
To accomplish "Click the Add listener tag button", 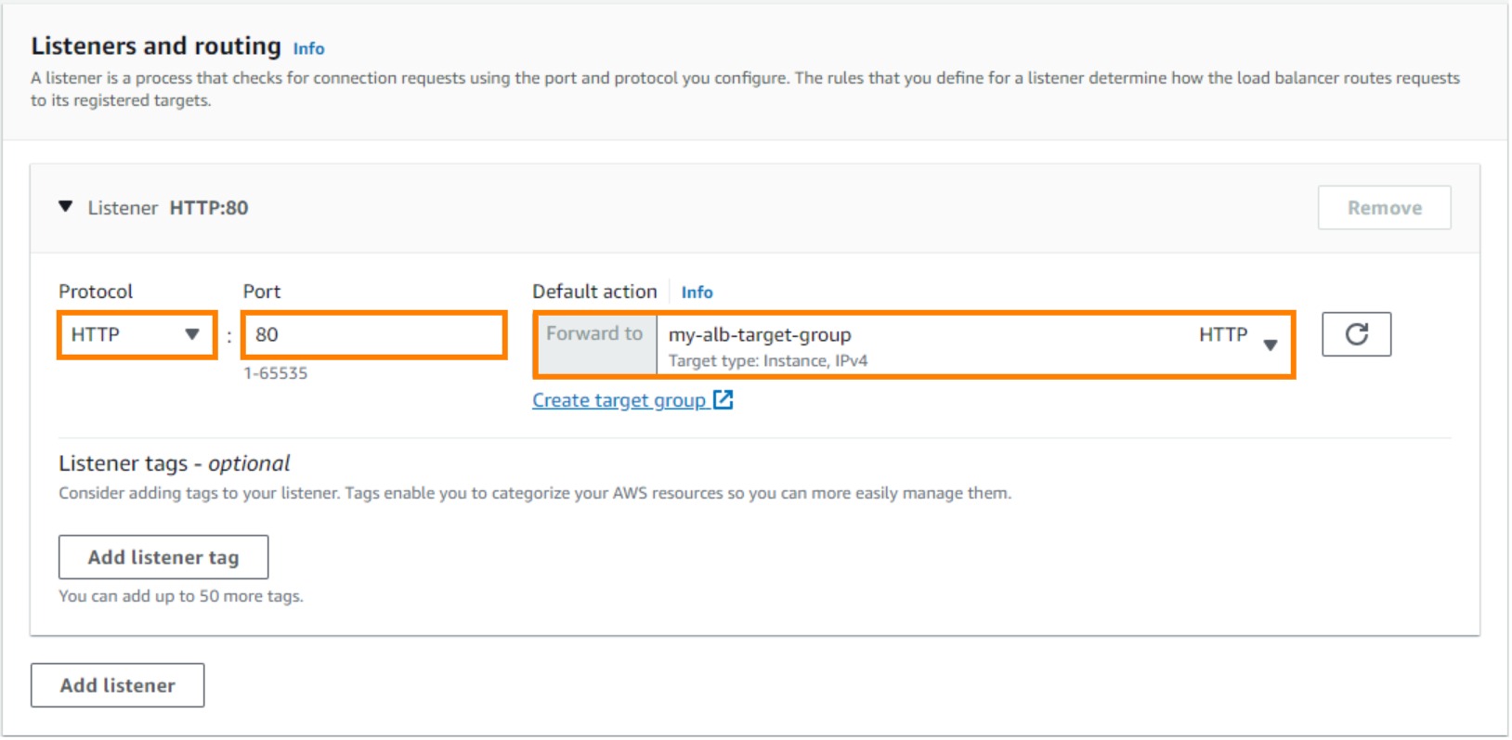I will pyautogui.click(x=163, y=557).
